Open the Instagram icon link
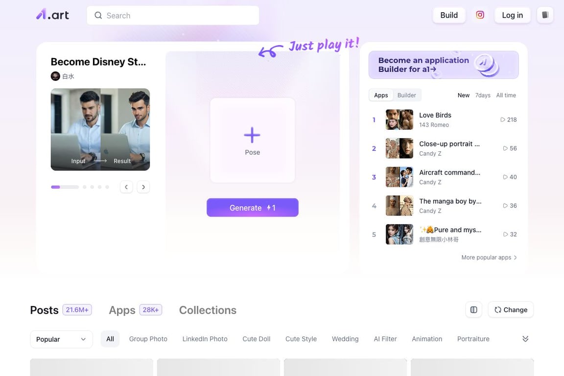This screenshot has width=564, height=376. (x=480, y=15)
